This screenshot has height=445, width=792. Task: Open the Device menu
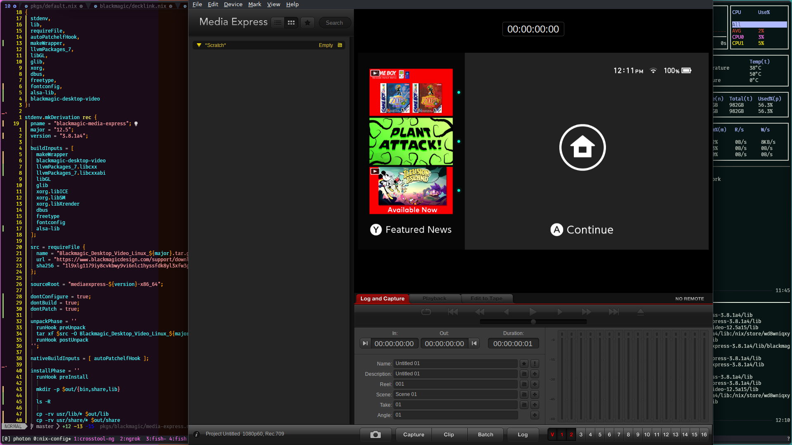(x=233, y=4)
